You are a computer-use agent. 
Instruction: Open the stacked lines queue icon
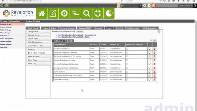pos(75,13)
